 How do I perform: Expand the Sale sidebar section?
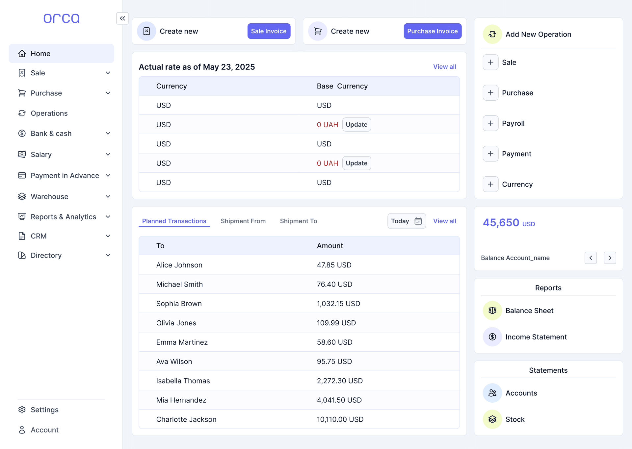[x=108, y=73]
